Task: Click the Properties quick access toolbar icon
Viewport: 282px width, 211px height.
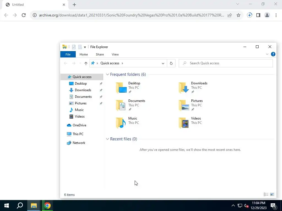Action: pyautogui.click(x=74, y=47)
